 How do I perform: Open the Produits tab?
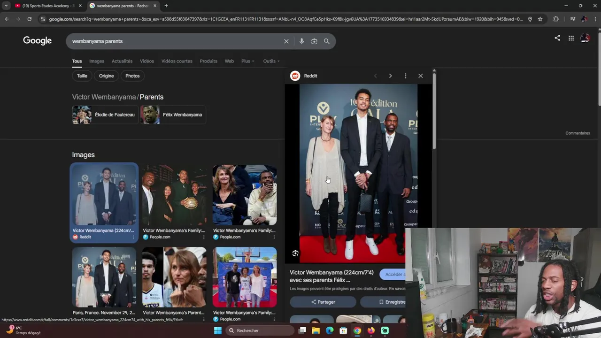(x=208, y=61)
